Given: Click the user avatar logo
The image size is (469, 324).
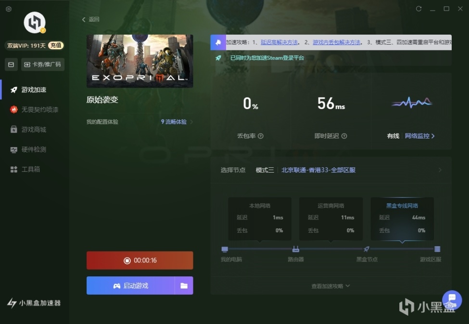Looking at the screenshot, I should pos(35,23).
